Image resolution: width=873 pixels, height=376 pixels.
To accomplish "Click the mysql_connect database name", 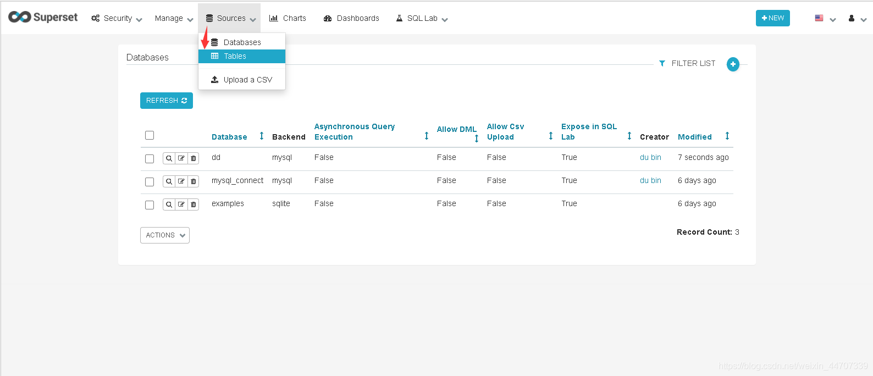I will (237, 180).
